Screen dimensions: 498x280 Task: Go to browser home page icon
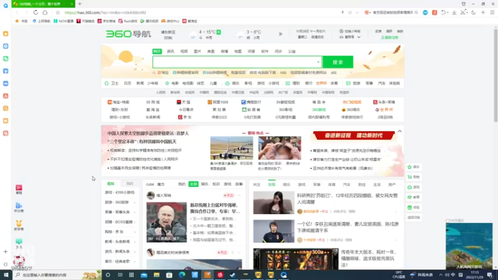click(x=45, y=12)
